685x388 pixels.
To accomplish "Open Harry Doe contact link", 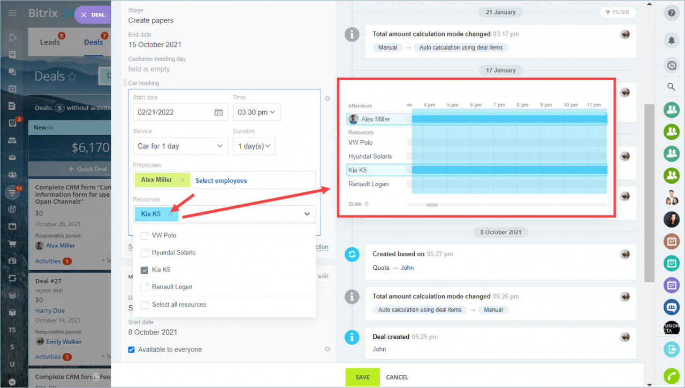I will pyautogui.click(x=50, y=311).
